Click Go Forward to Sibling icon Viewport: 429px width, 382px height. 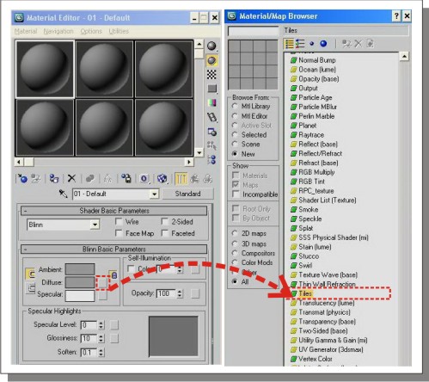pyautogui.click(x=208, y=179)
